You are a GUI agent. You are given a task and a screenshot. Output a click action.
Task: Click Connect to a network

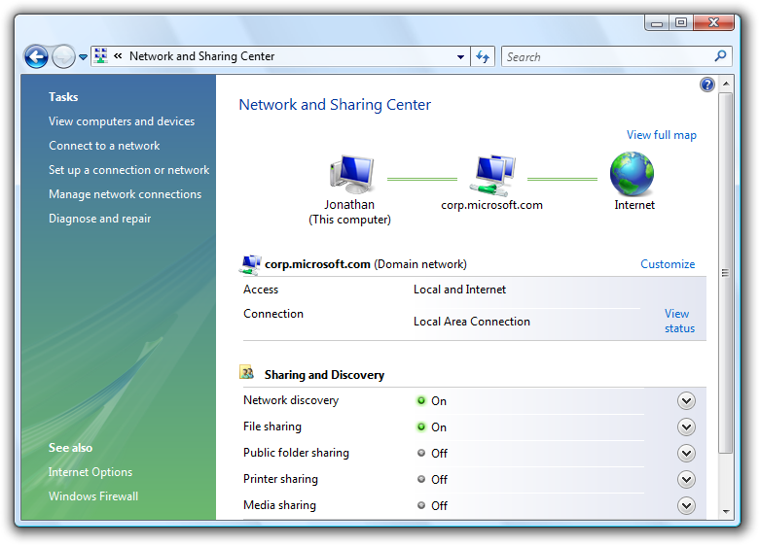tap(104, 145)
